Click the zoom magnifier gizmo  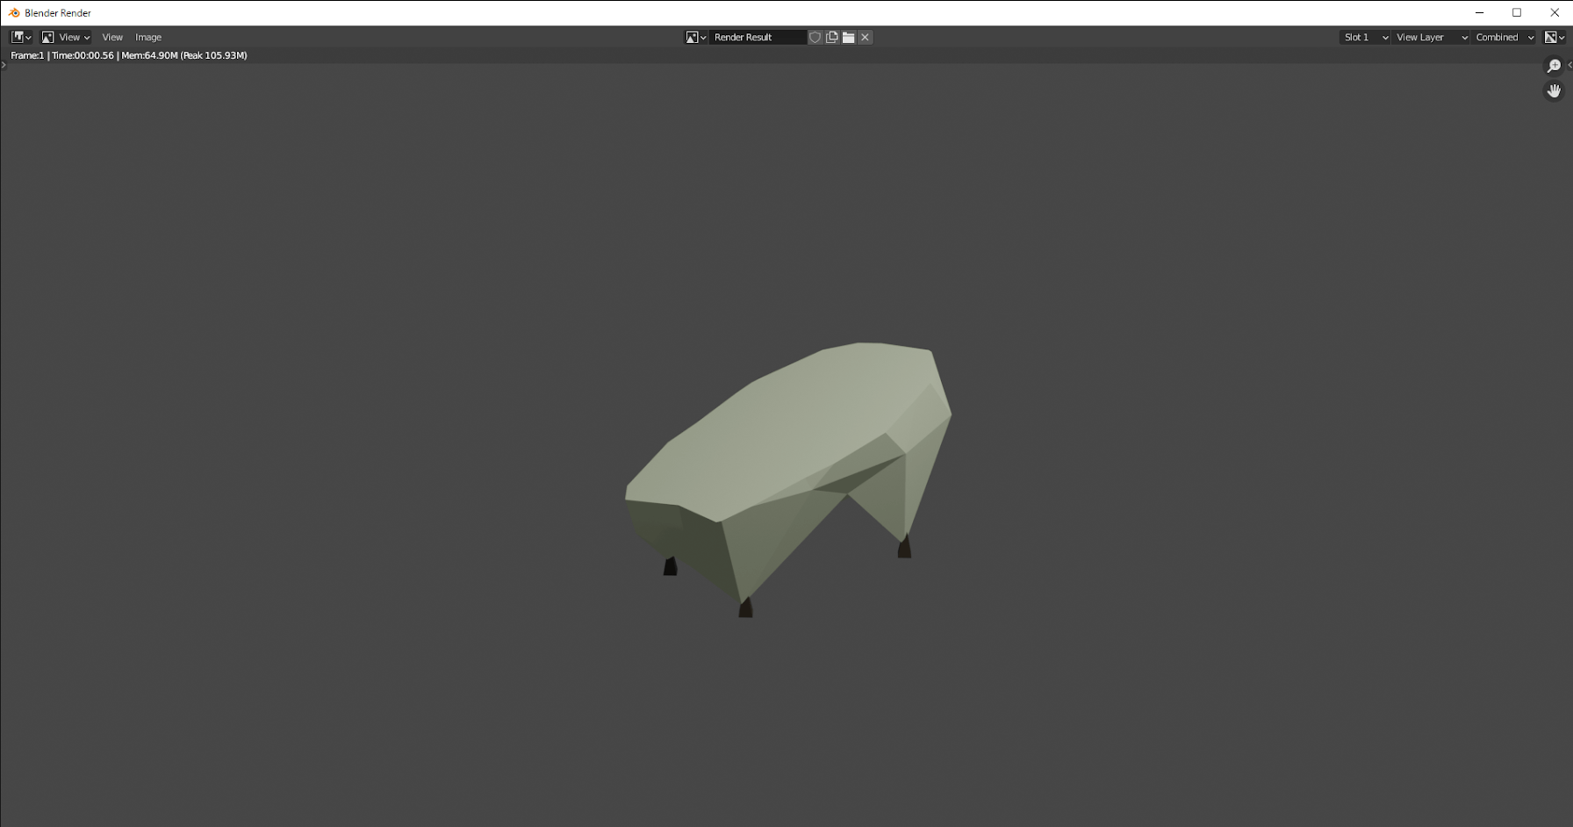[x=1554, y=66]
